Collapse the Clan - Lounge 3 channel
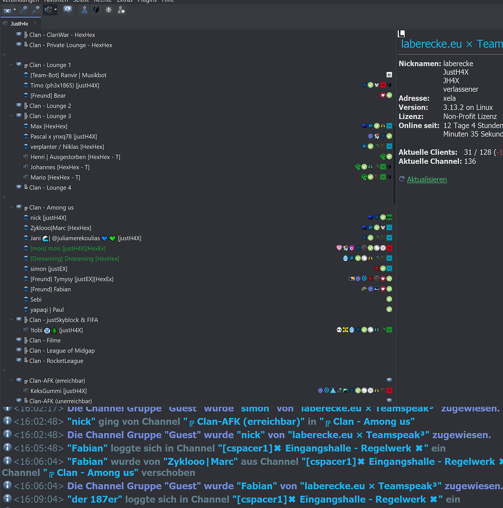 coord(11,116)
